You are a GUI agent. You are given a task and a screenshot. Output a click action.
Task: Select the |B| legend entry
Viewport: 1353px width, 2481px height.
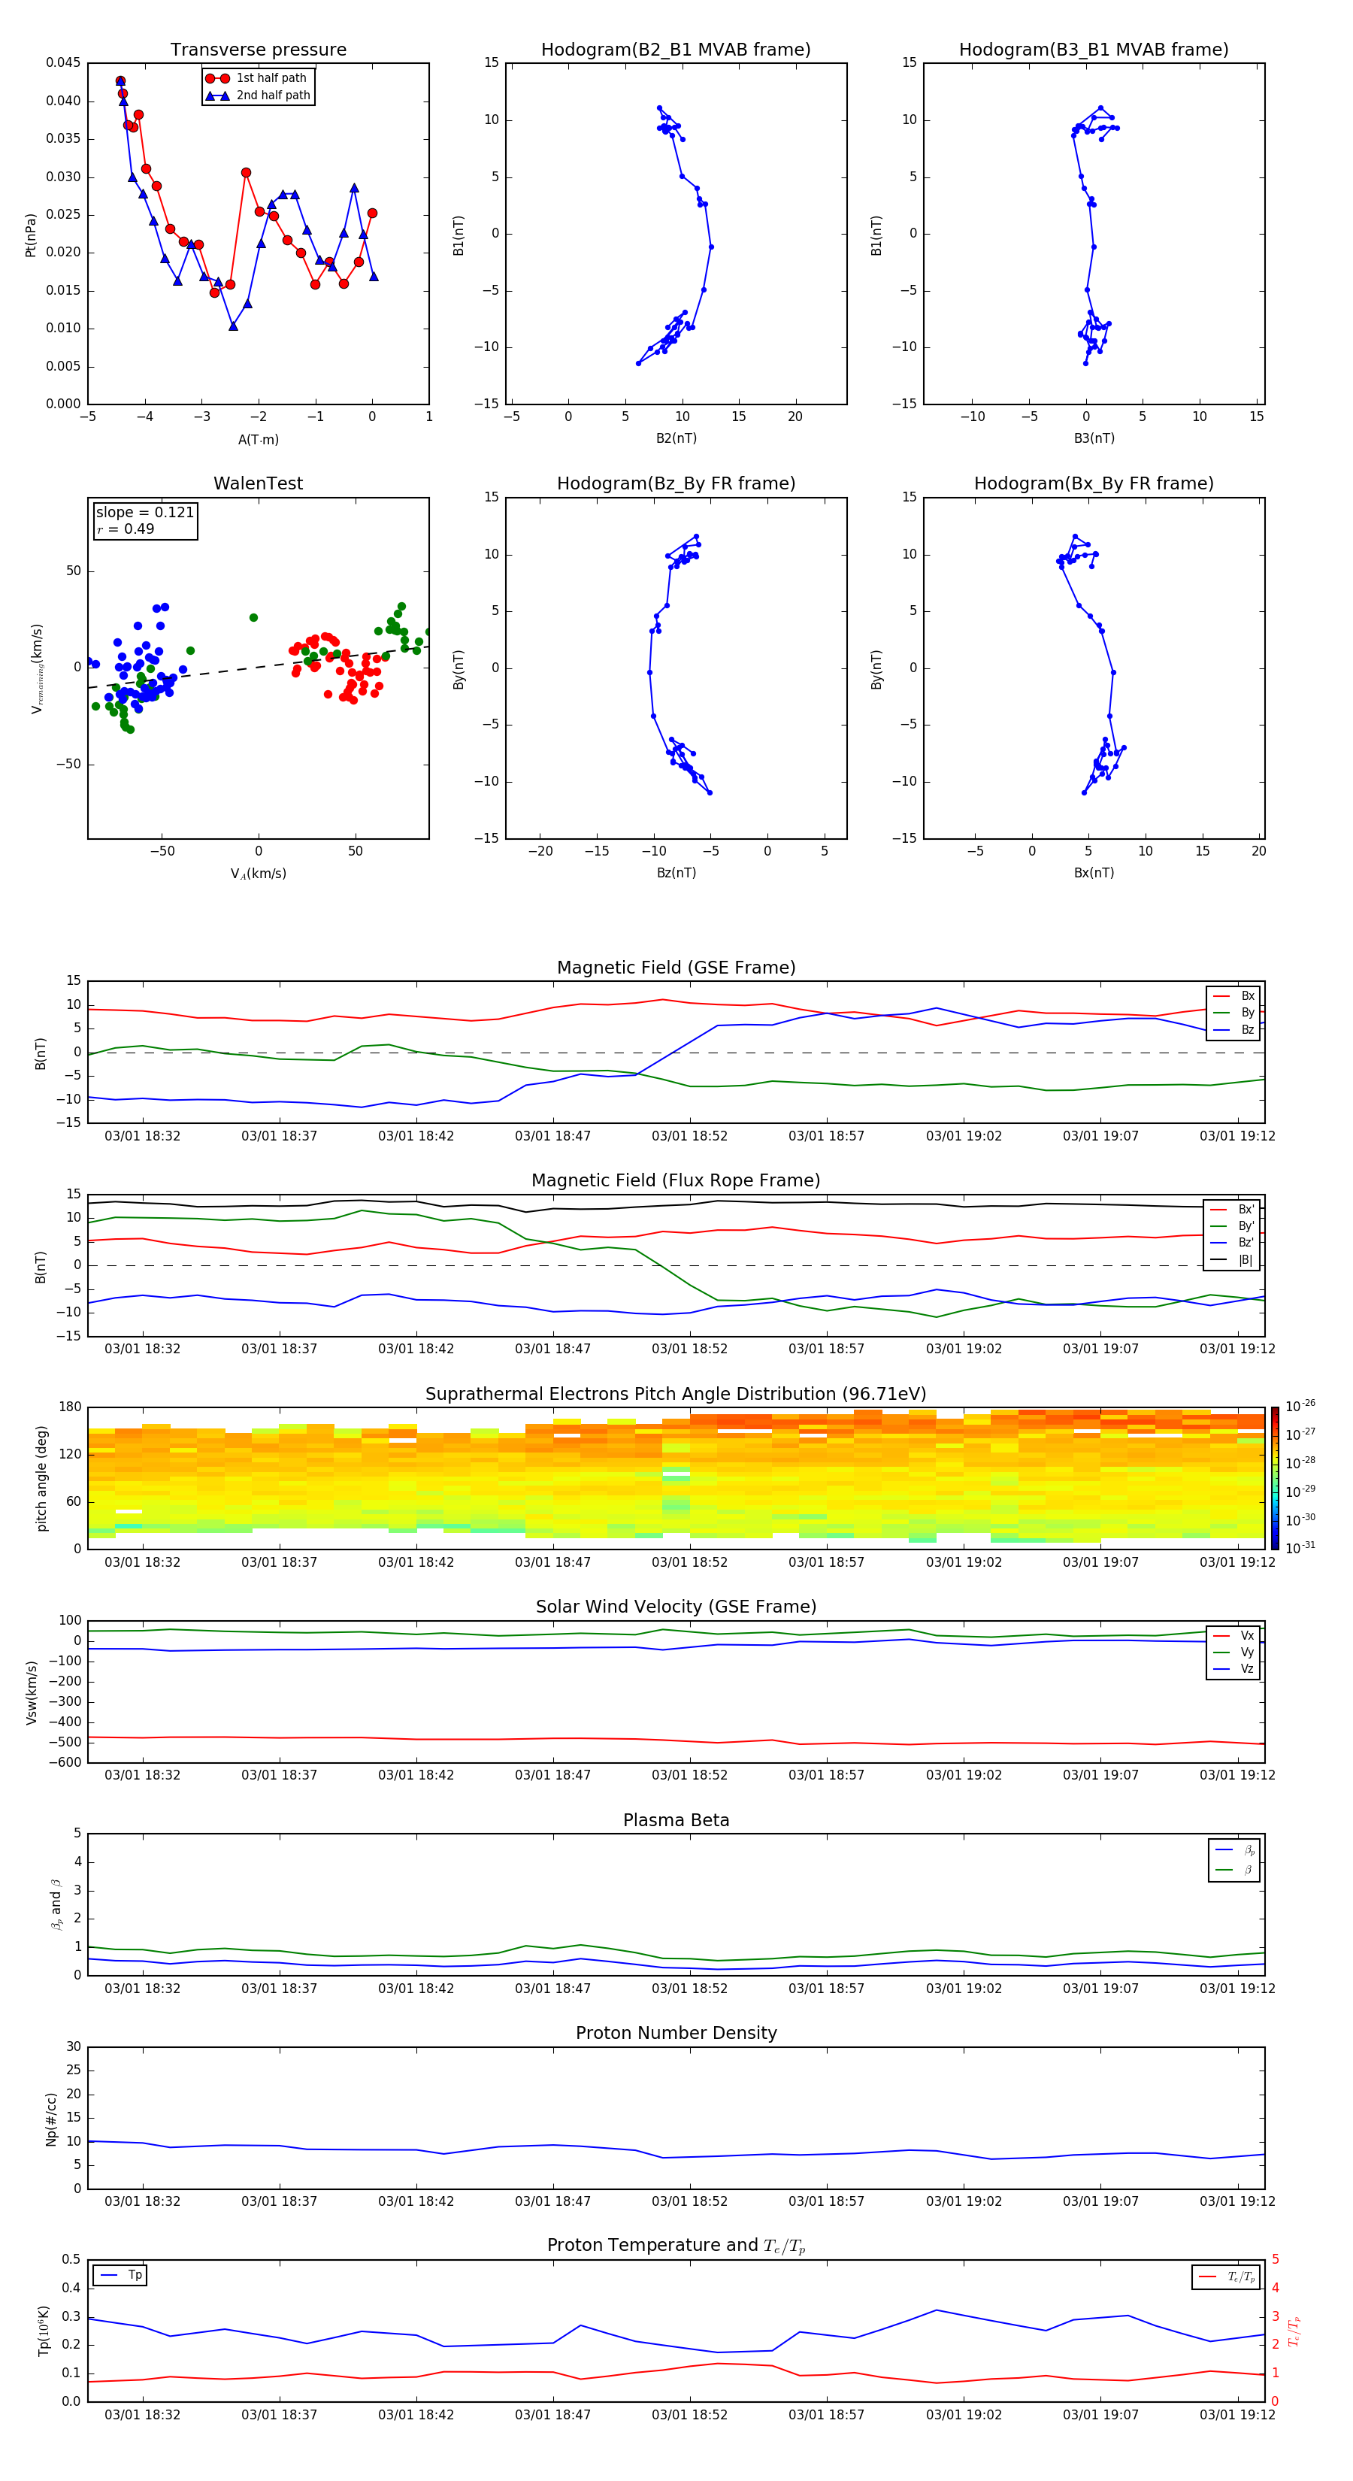pyautogui.click(x=1233, y=1260)
